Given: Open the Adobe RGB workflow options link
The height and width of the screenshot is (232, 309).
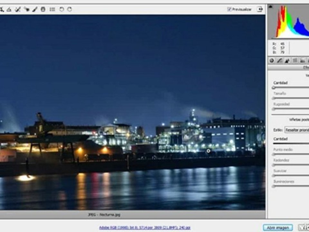Looking at the screenshot, I should (x=145, y=228).
